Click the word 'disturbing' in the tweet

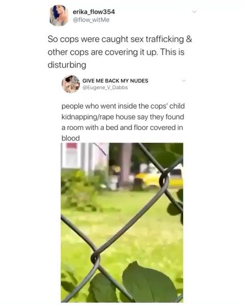[x=67, y=65]
